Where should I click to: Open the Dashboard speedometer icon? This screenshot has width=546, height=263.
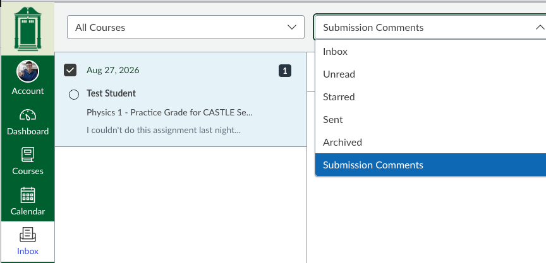tap(28, 115)
